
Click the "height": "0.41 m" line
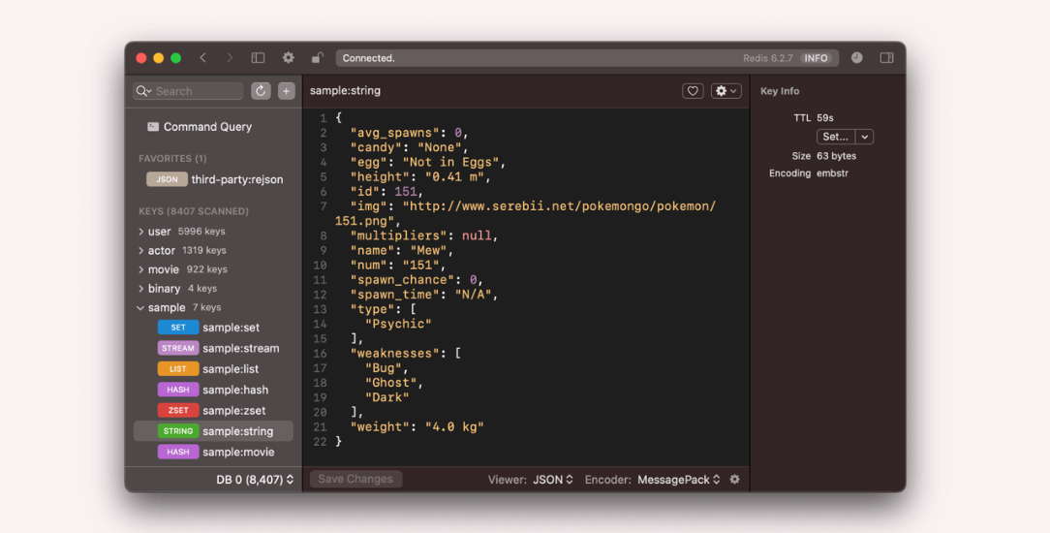pos(420,176)
